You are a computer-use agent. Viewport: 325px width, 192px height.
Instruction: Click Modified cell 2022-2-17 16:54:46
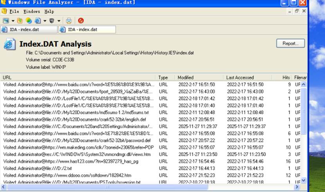pos(197,161)
